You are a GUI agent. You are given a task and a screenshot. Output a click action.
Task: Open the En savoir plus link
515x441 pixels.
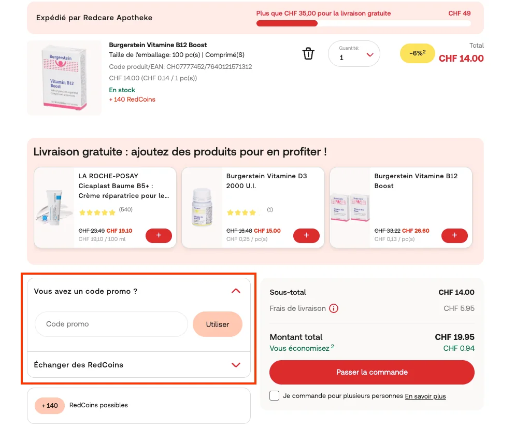[425, 396]
